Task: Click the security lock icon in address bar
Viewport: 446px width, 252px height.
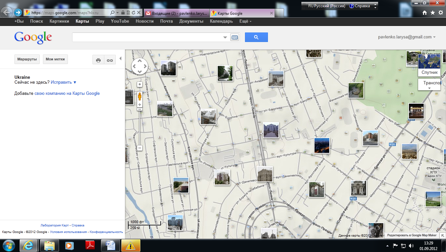Action: pyautogui.click(x=123, y=13)
